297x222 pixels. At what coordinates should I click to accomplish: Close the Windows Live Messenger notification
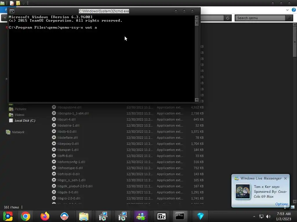[285, 178]
